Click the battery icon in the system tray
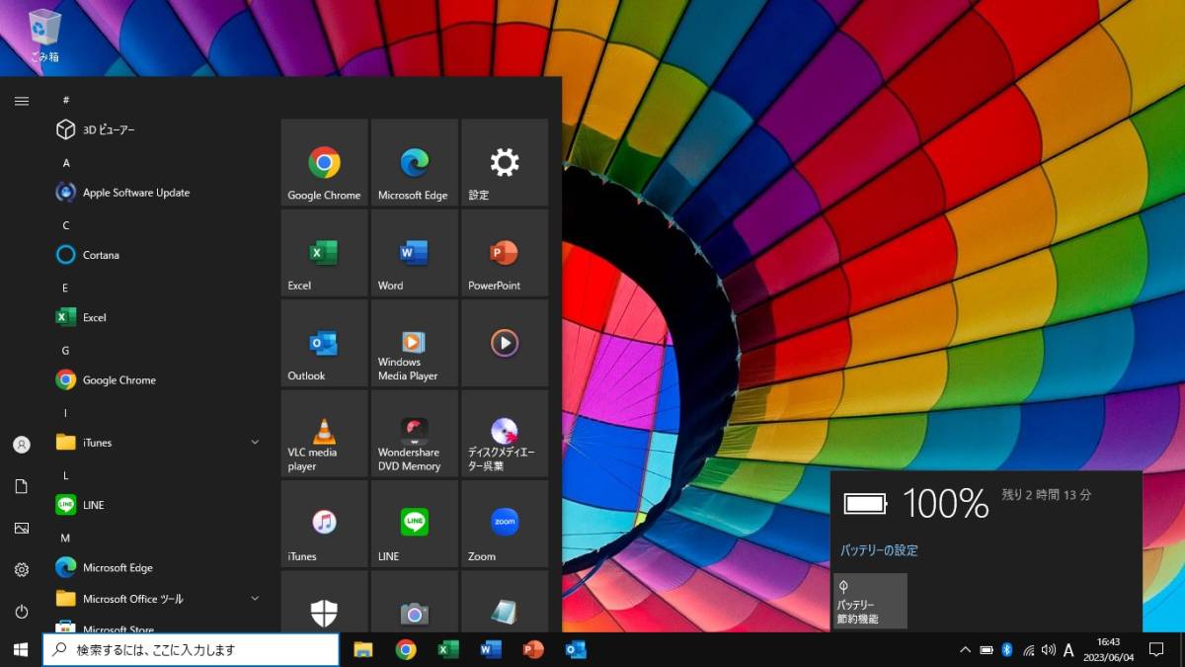Screen dimensions: 1185x667 [987, 650]
